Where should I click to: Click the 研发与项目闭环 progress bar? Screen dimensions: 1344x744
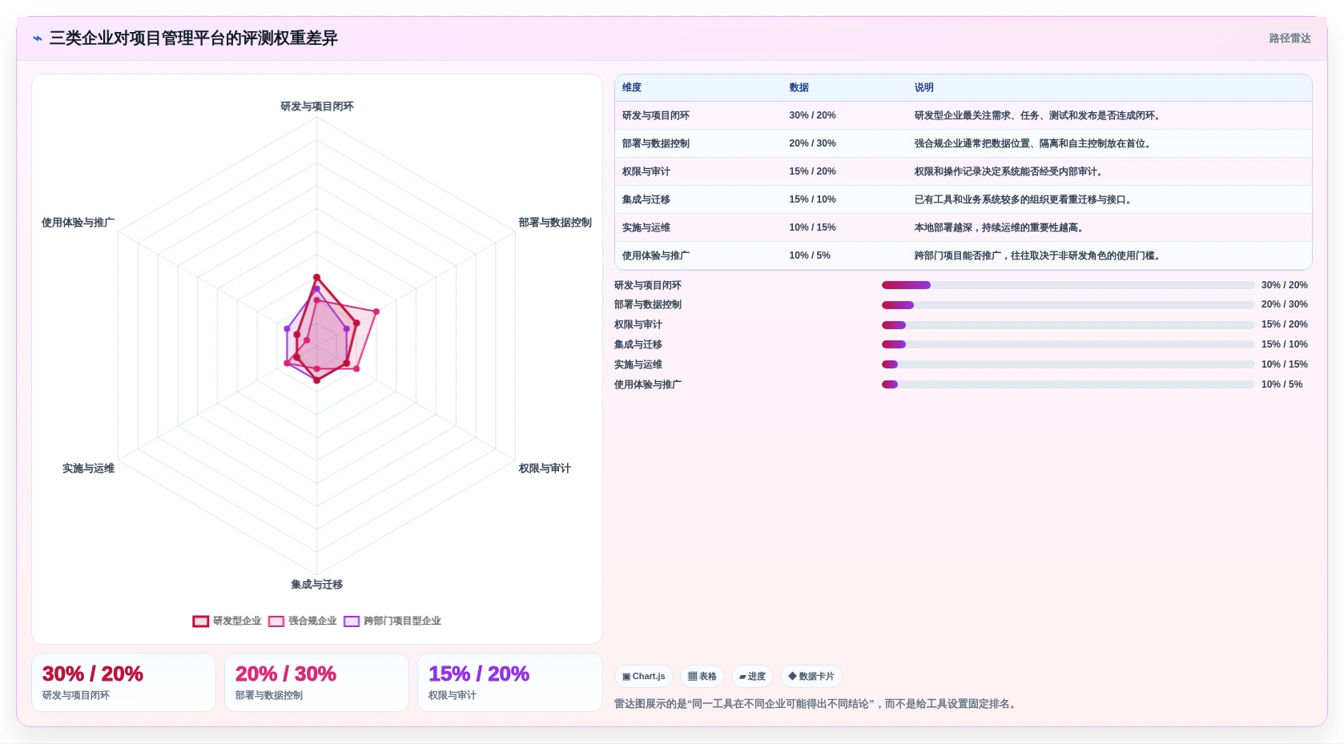(x=1068, y=285)
